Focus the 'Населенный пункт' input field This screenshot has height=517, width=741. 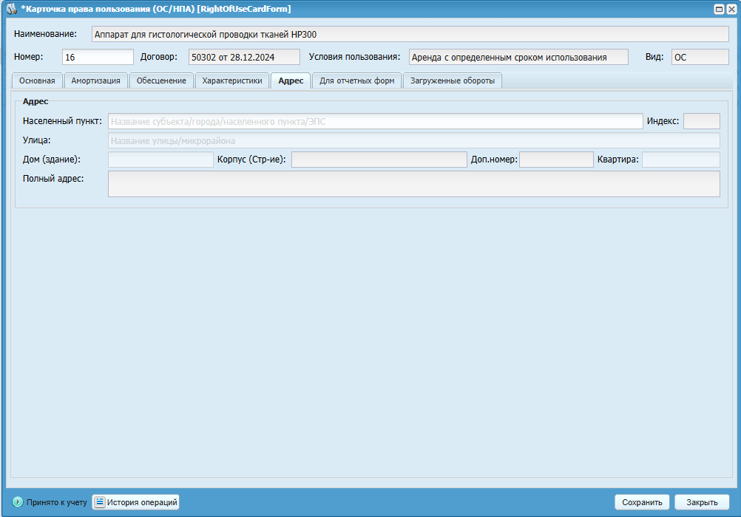pyautogui.click(x=375, y=121)
